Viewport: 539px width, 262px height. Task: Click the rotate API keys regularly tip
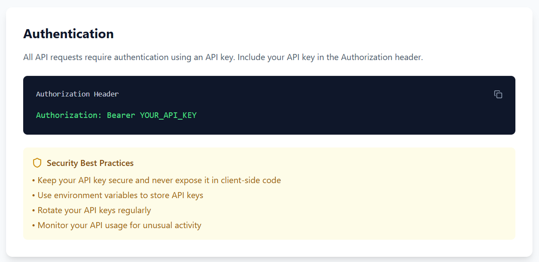click(91, 210)
